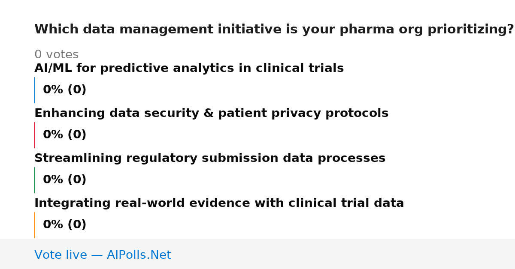Click the poll question heading
Screen dimensions: 515x269
coord(274,30)
